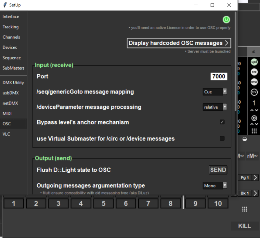Open Outgoing messages argumentation type dropdown
The width and height of the screenshot is (260, 238).
pyautogui.click(x=214, y=186)
